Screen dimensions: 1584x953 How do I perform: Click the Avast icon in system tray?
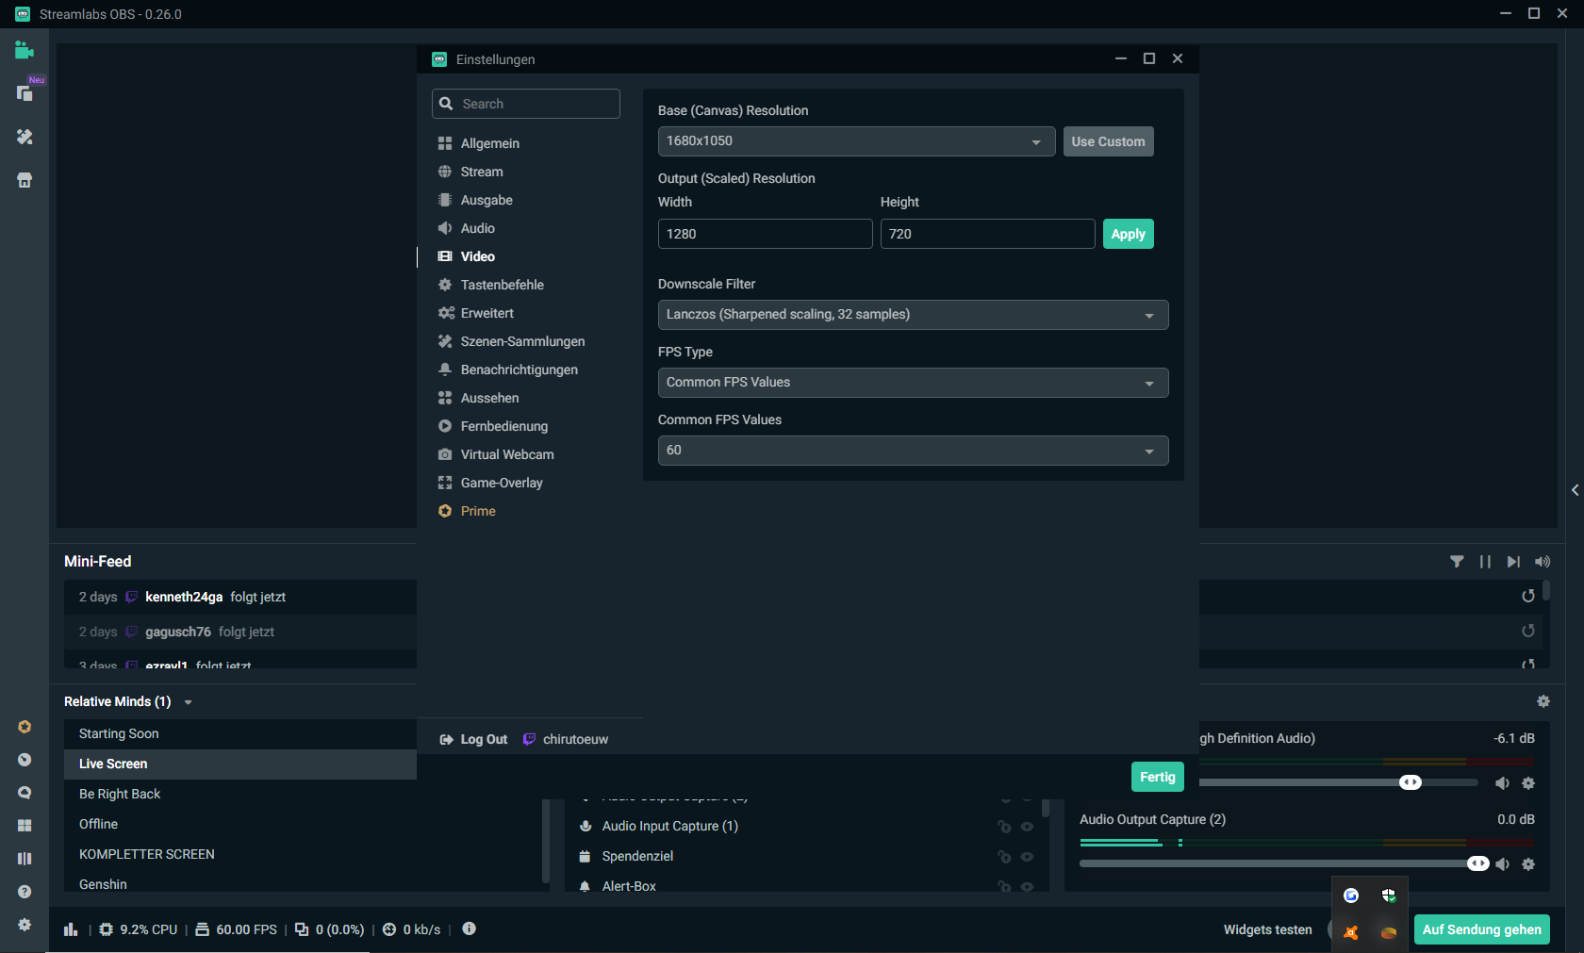(x=1351, y=932)
